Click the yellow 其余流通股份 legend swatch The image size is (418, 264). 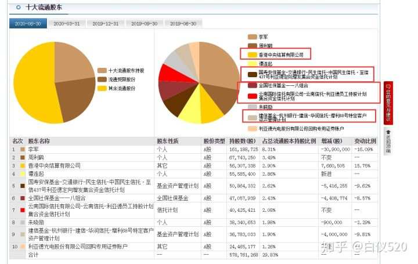tap(102, 88)
